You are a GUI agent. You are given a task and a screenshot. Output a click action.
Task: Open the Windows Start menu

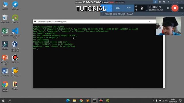(x=3, y=100)
